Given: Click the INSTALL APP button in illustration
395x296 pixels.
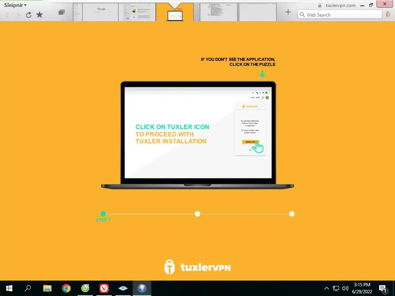Looking at the screenshot, I should (x=250, y=142).
